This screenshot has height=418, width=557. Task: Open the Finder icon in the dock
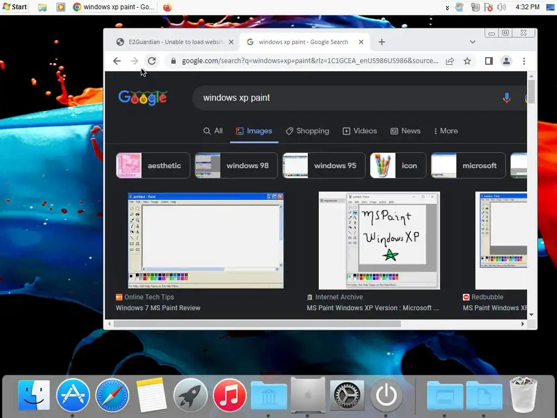(34, 395)
